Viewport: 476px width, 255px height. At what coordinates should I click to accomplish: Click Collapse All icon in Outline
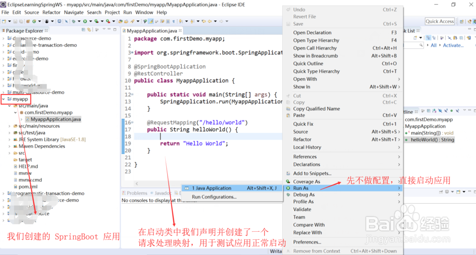429,111
